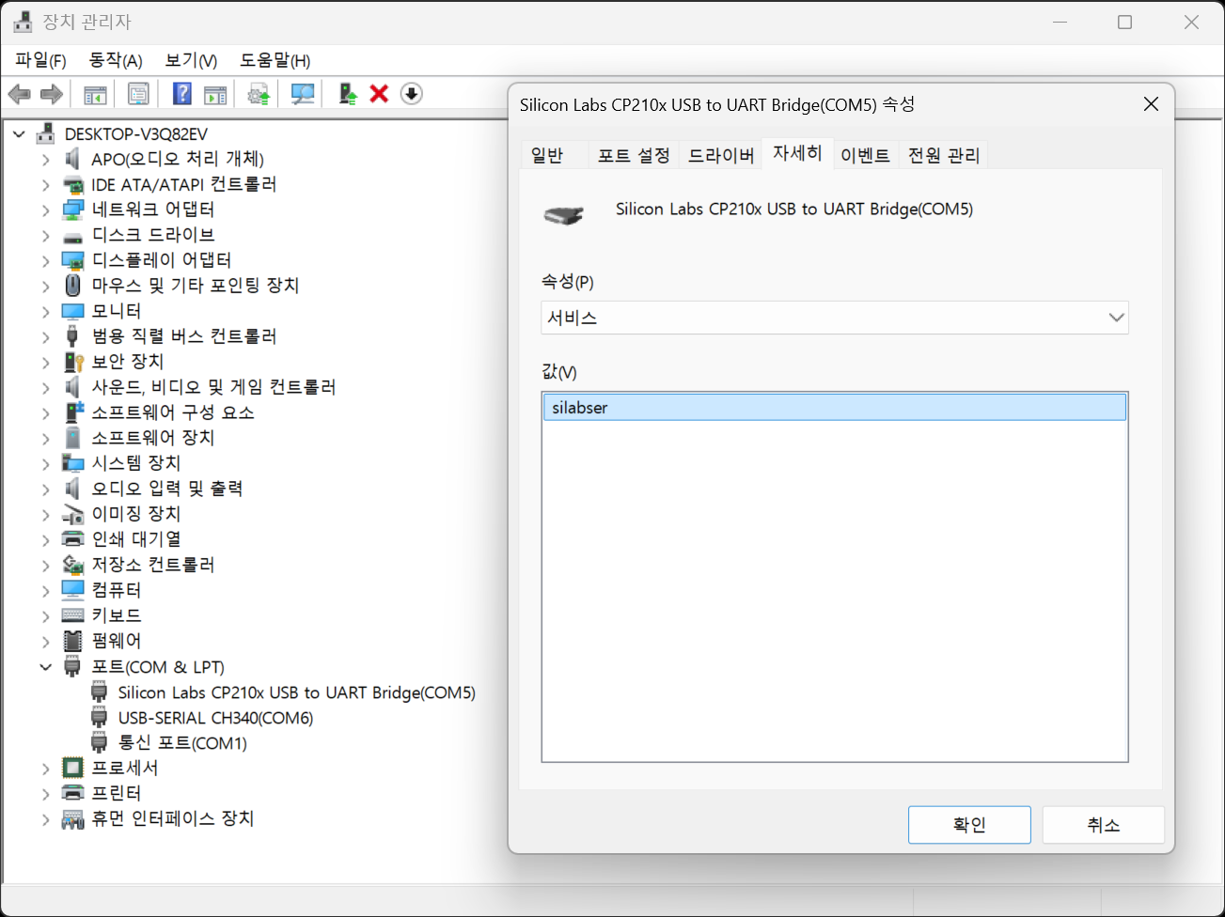This screenshot has height=917, width=1225.
Task: Select Silicon Labs CP210x(COM5) in device tree
Action: 296,692
